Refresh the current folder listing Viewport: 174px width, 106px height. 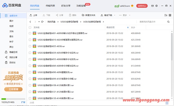pyautogui.click(x=42, y=22)
